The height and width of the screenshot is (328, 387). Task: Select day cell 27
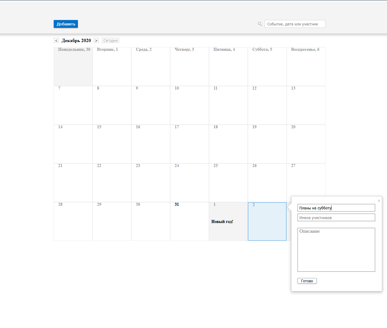pyautogui.click(x=306, y=180)
